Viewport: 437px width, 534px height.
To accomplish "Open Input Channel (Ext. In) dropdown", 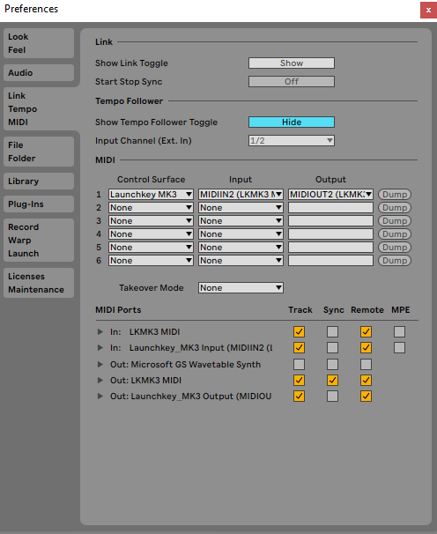I will (292, 140).
